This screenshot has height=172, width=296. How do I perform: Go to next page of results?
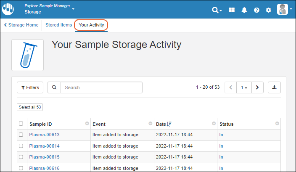coord(257,87)
